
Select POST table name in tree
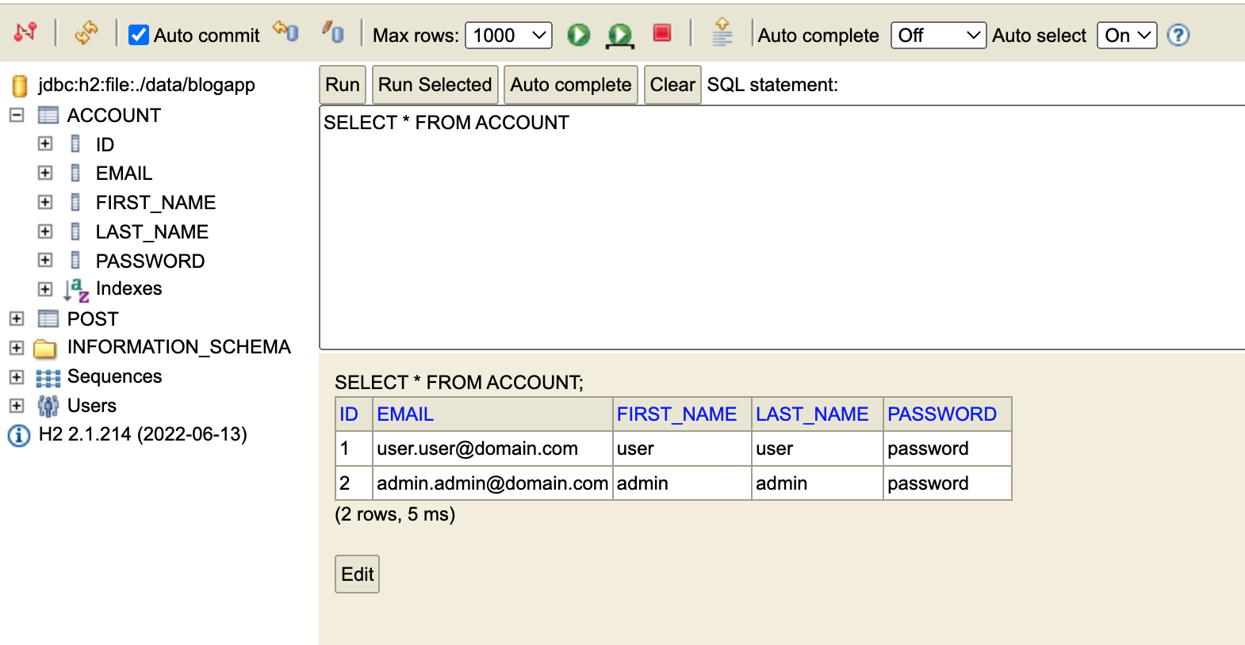[93, 319]
